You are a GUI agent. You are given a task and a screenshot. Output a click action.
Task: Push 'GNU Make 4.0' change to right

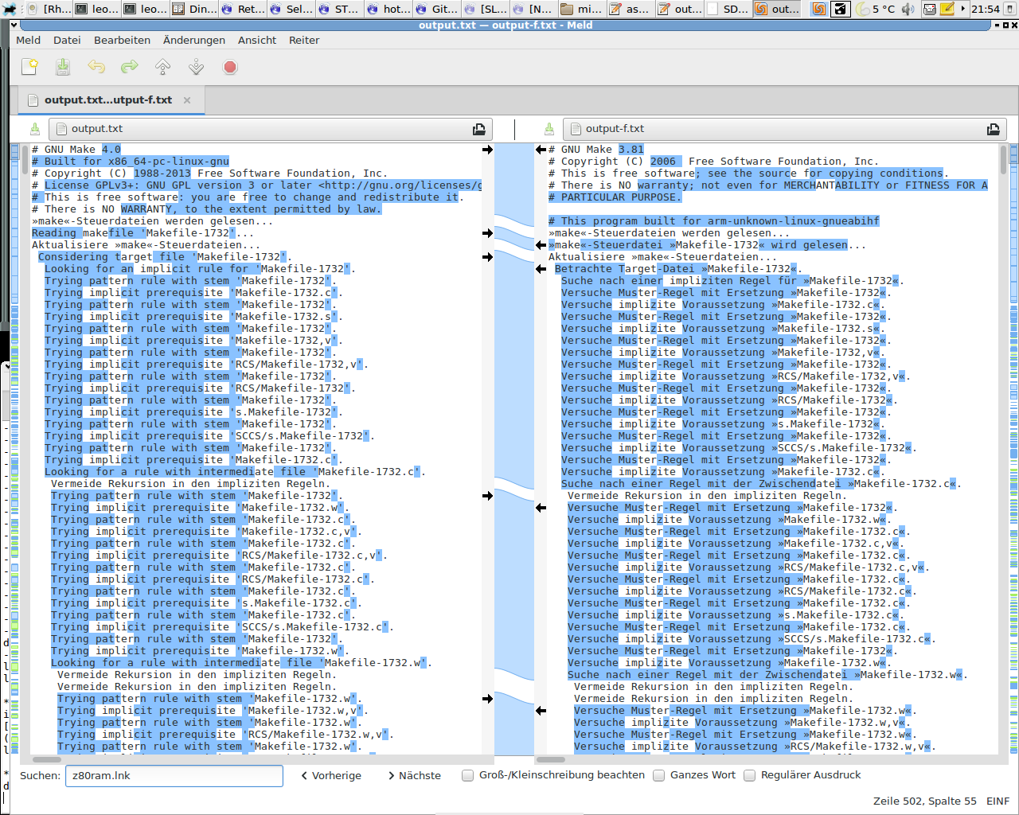tap(487, 150)
